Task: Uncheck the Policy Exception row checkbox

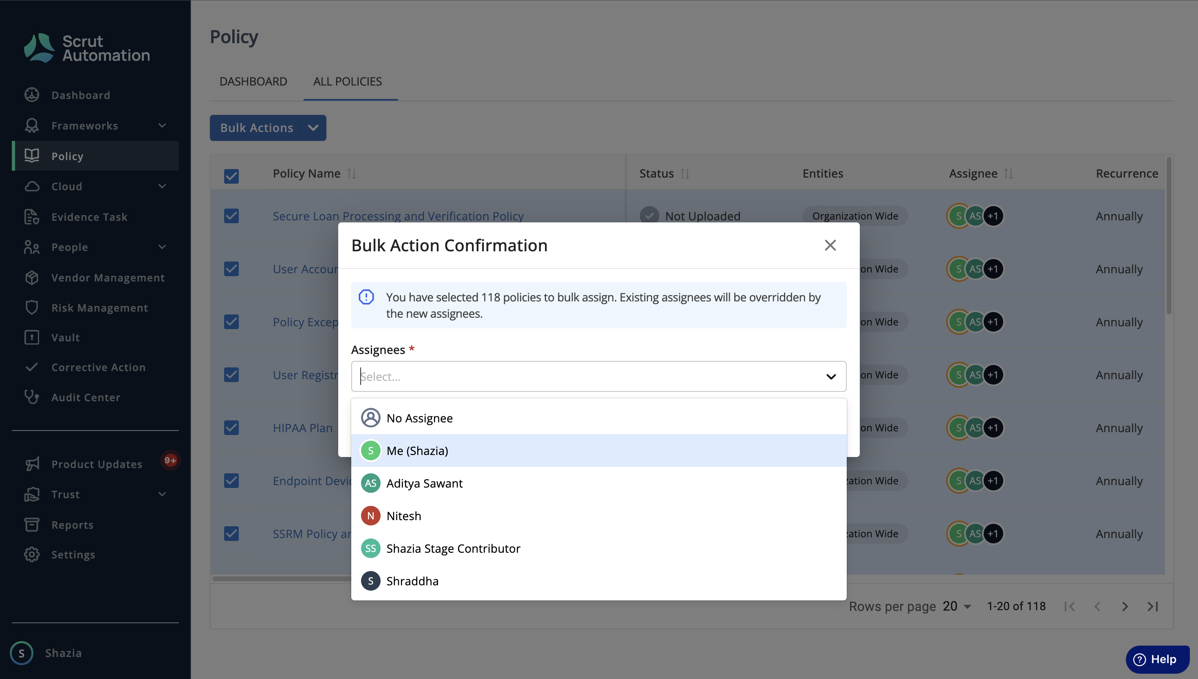Action: (231, 322)
